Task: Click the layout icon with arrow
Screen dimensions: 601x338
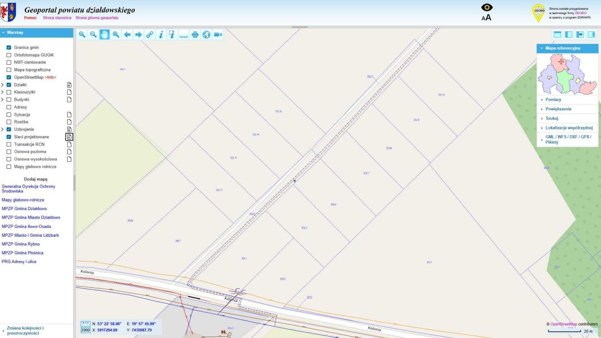Action: 580,34
